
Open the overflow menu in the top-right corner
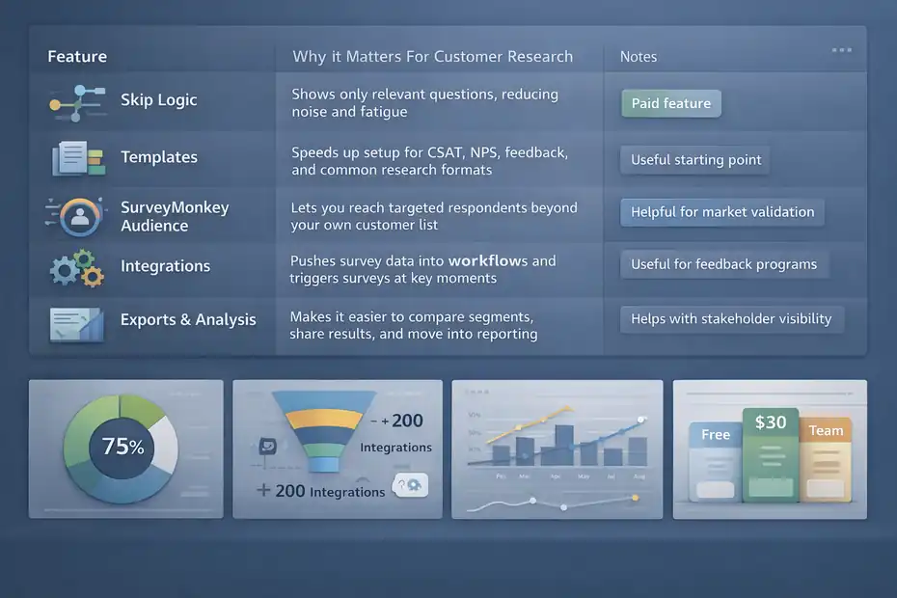pos(841,50)
